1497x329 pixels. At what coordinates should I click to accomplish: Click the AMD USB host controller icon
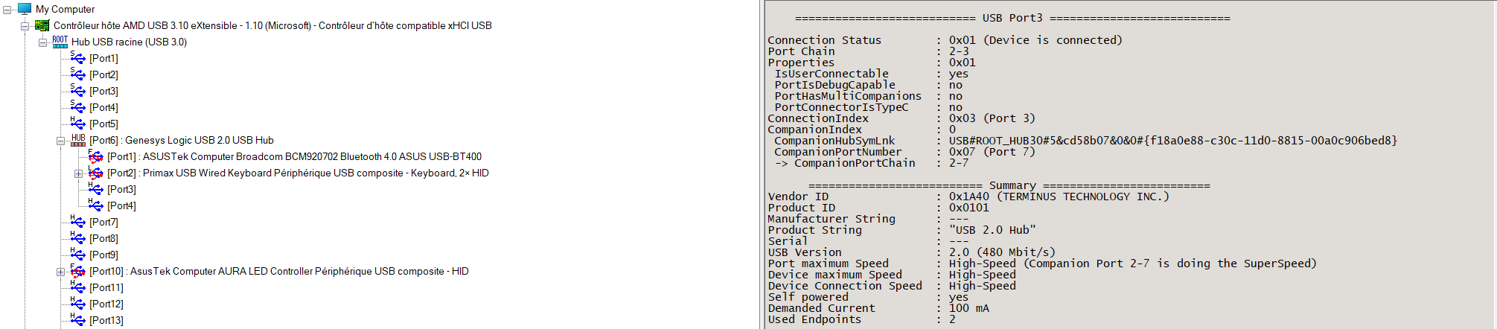coord(42,25)
